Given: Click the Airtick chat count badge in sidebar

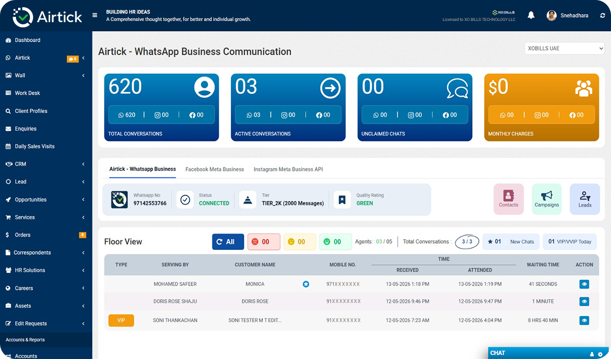Looking at the screenshot, I should click(x=73, y=59).
